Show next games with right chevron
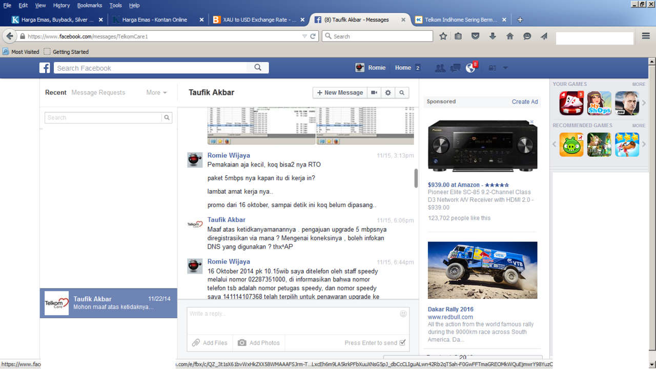The width and height of the screenshot is (656, 369). click(644, 103)
